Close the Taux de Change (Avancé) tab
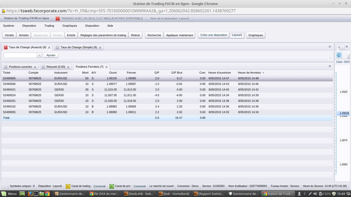 tap(49, 47)
